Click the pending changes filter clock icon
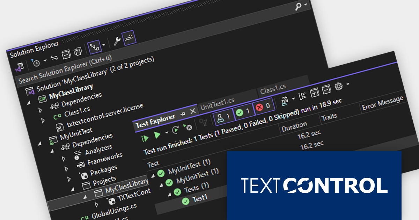 [x=35, y=62]
